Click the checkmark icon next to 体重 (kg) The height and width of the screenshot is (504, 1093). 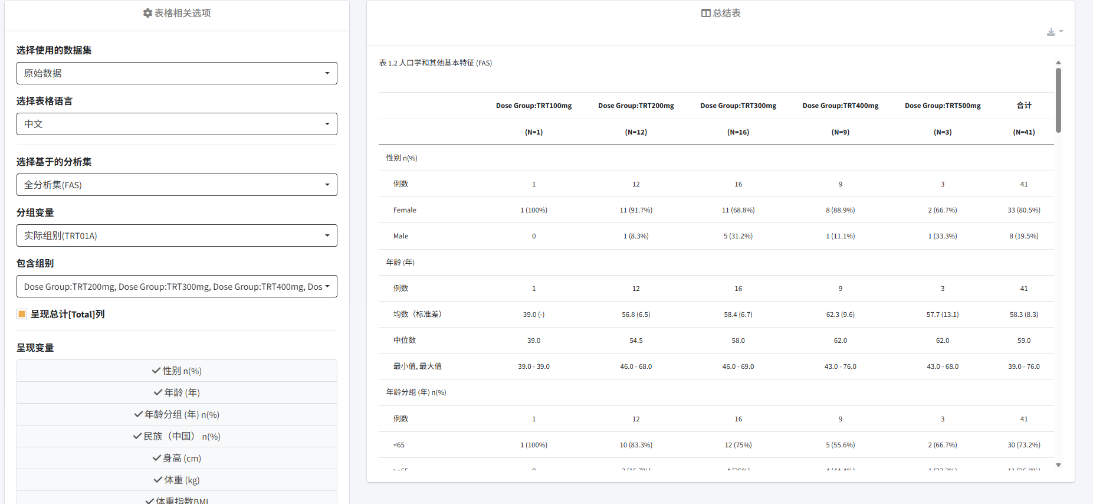click(x=158, y=480)
